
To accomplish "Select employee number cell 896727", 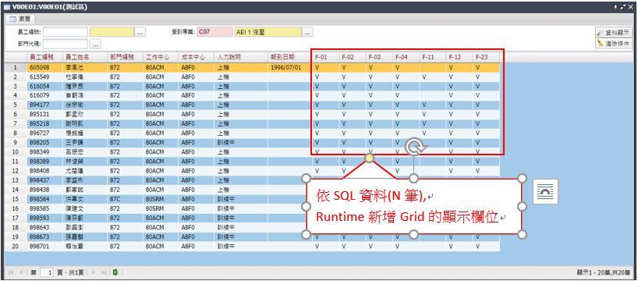I will coord(45,133).
